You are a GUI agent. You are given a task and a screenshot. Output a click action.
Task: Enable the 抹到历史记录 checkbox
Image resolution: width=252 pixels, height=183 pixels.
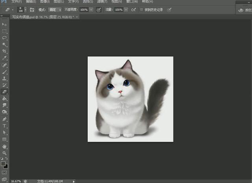point(142,9)
